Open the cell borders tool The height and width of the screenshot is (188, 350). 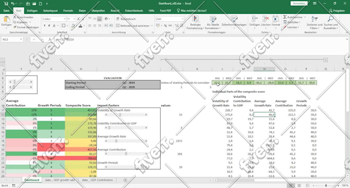tap(63, 26)
